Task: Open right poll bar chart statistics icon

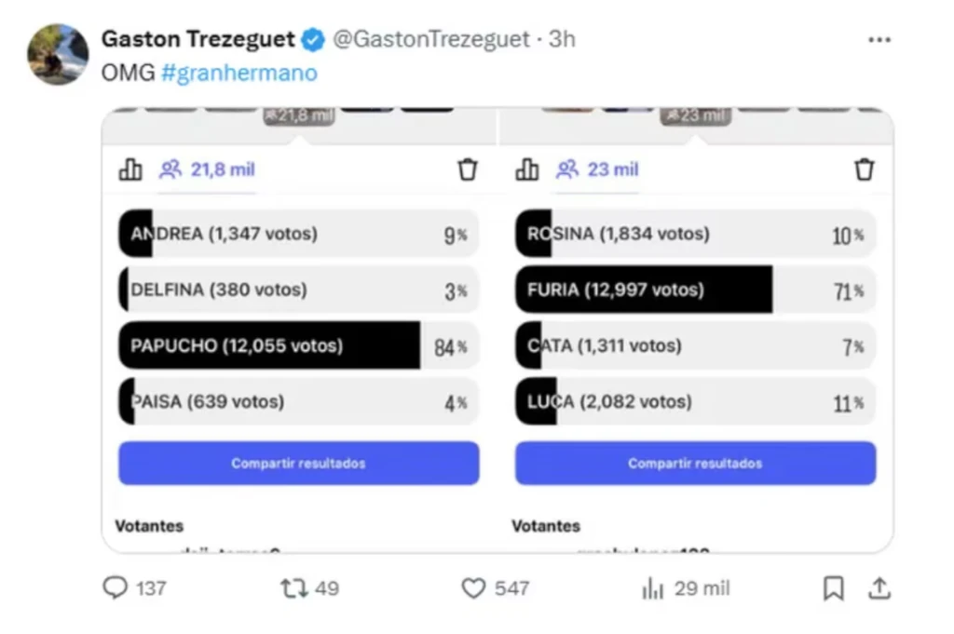Action: [x=527, y=169]
